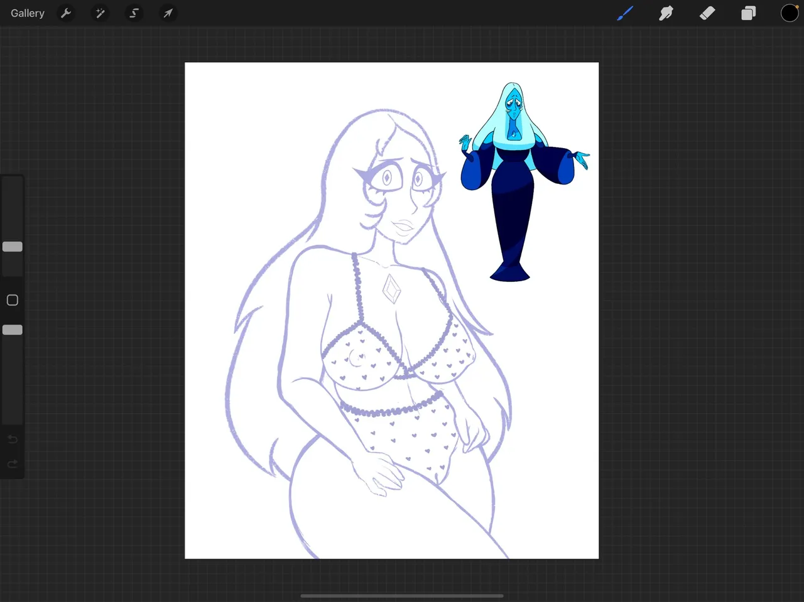Open the black color picker swatch
The height and width of the screenshot is (602, 804).
(x=790, y=13)
